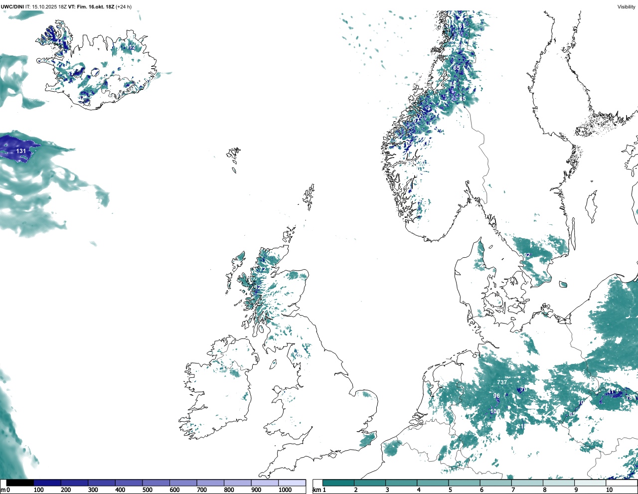This screenshot has width=638, height=494.
Task: Click the '737' value over Germany
Action: (x=502, y=382)
